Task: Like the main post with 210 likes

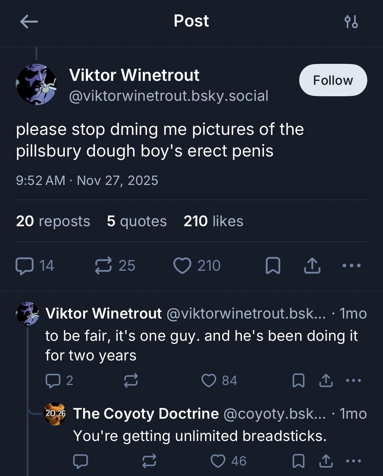Action: click(182, 265)
